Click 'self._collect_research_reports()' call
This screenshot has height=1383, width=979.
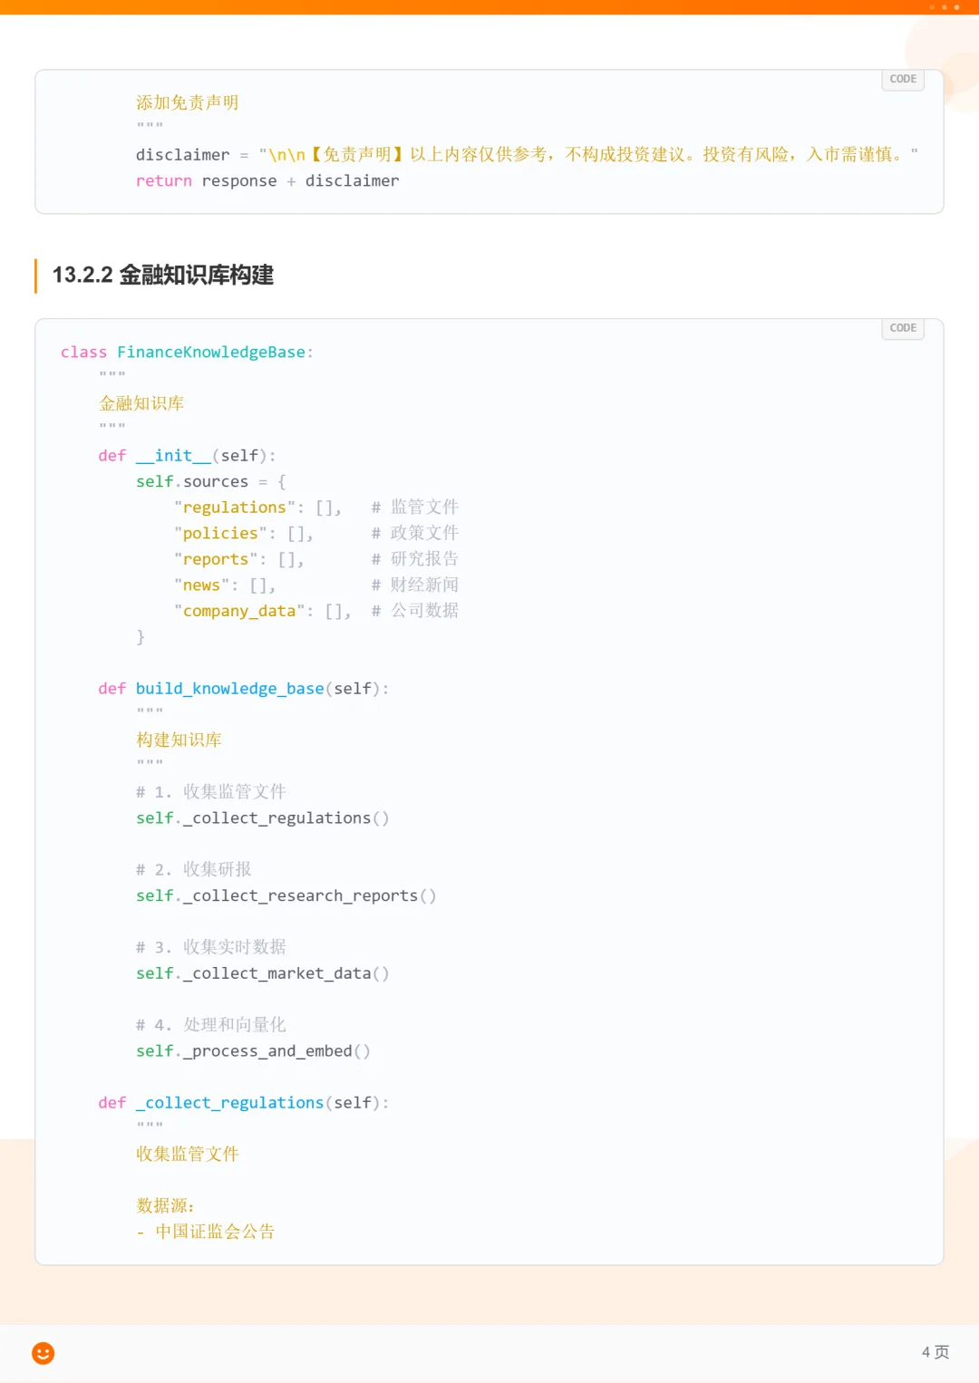coord(286,896)
